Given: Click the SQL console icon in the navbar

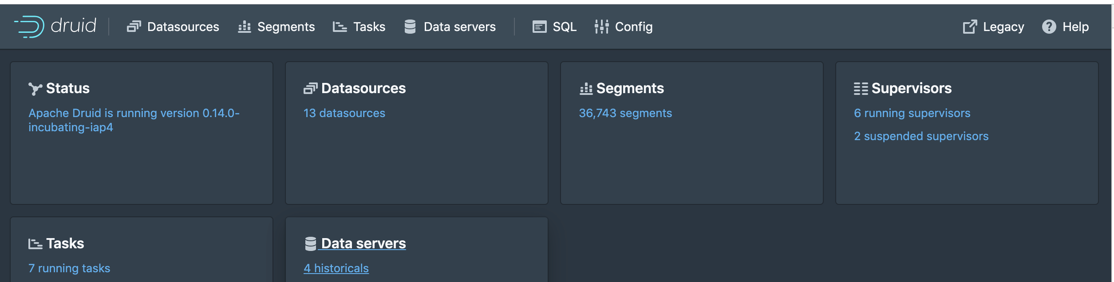Looking at the screenshot, I should pos(539,27).
